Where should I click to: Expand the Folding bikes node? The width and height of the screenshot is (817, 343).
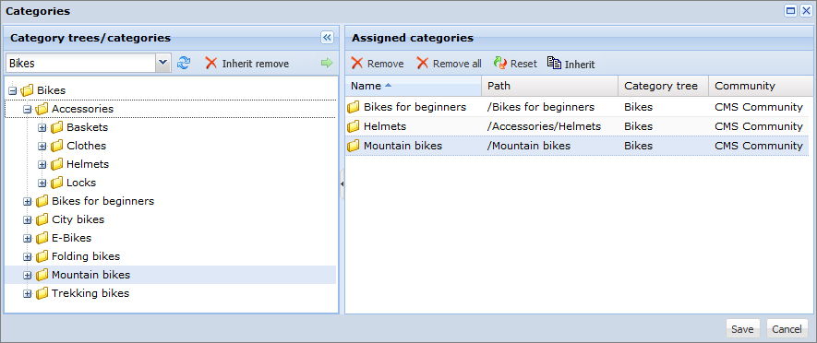click(x=28, y=257)
